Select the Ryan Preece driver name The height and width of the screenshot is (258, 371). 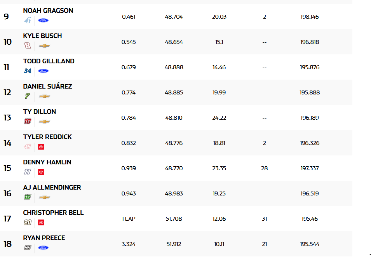(x=44, y=238)
